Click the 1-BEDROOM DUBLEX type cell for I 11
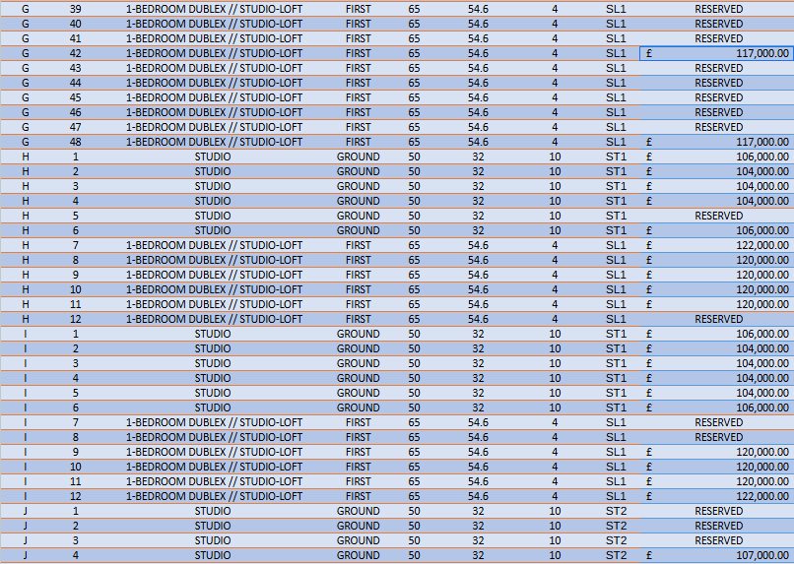Screen dimensions: 794x564 213,481
